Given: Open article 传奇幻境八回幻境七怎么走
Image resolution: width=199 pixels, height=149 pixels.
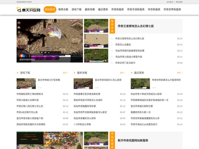Looking at the screenshot, I should (x=30, y=106).
